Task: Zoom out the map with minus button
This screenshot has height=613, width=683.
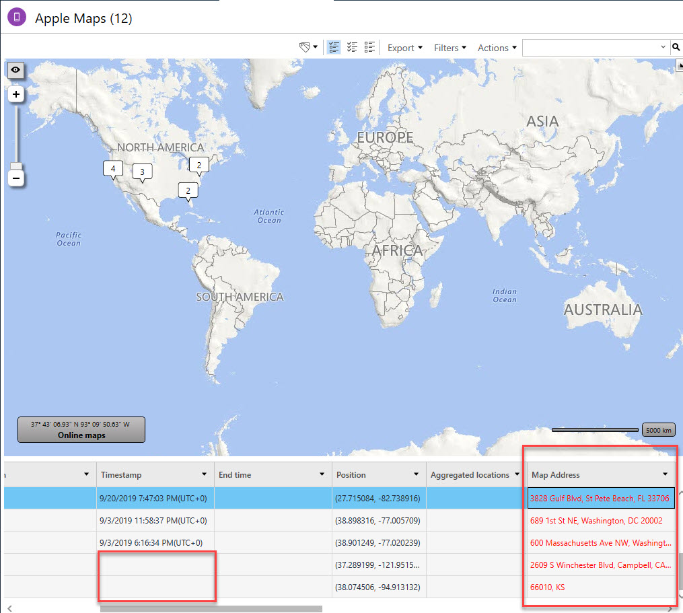Action: (16, 178)
